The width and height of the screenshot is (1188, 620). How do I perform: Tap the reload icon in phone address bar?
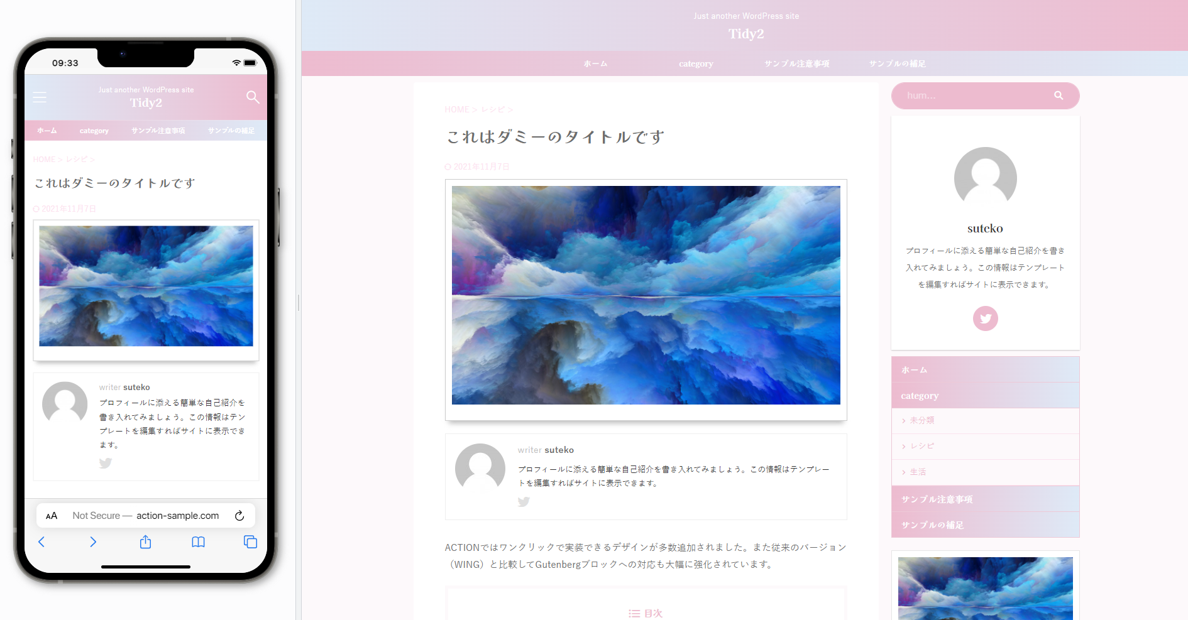(239, 516)
